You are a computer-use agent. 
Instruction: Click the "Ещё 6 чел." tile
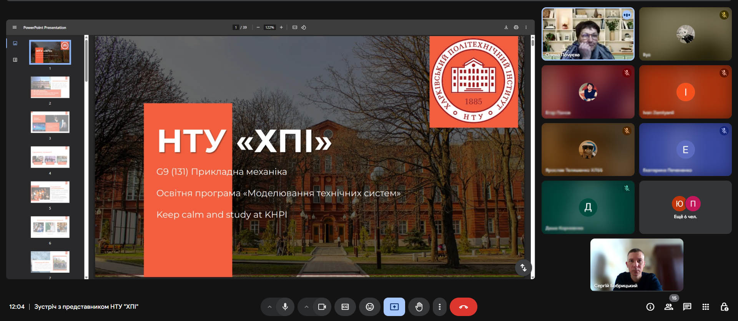[685, 207]
